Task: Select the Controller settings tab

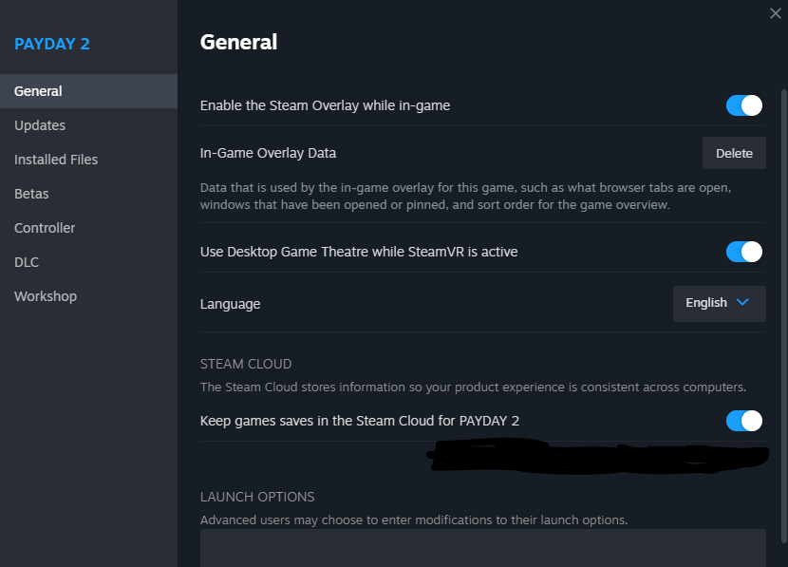Action: 45,228
